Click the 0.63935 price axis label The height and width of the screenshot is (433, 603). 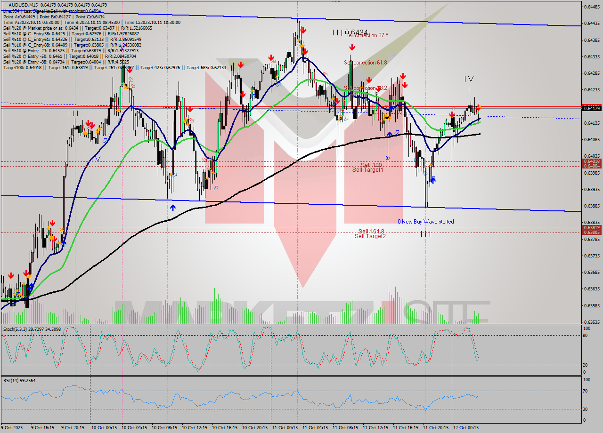592,189
